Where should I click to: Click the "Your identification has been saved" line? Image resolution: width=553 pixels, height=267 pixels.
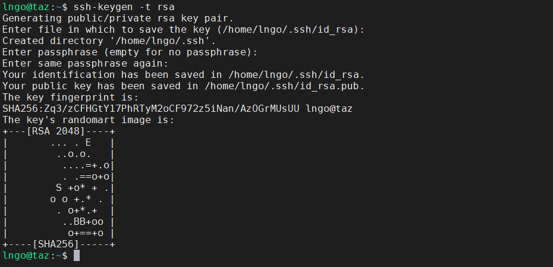coord(183,75)
